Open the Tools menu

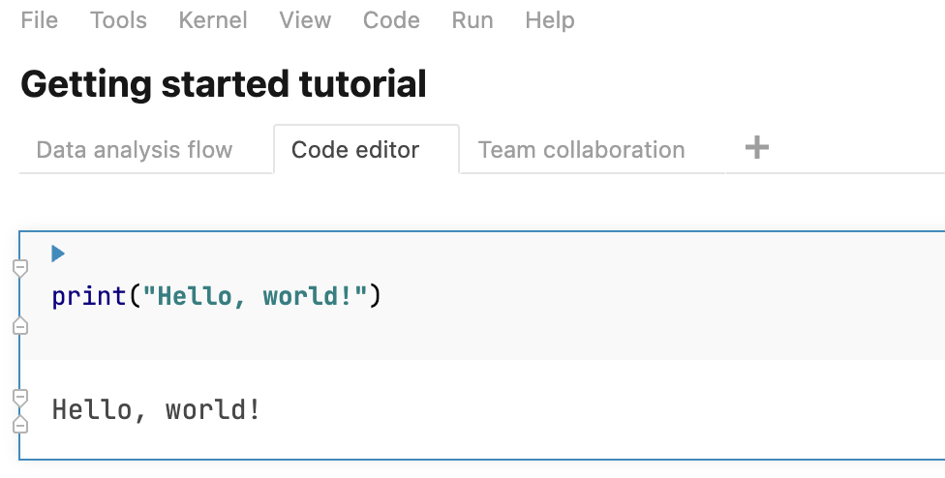click(x=118, y=20)
